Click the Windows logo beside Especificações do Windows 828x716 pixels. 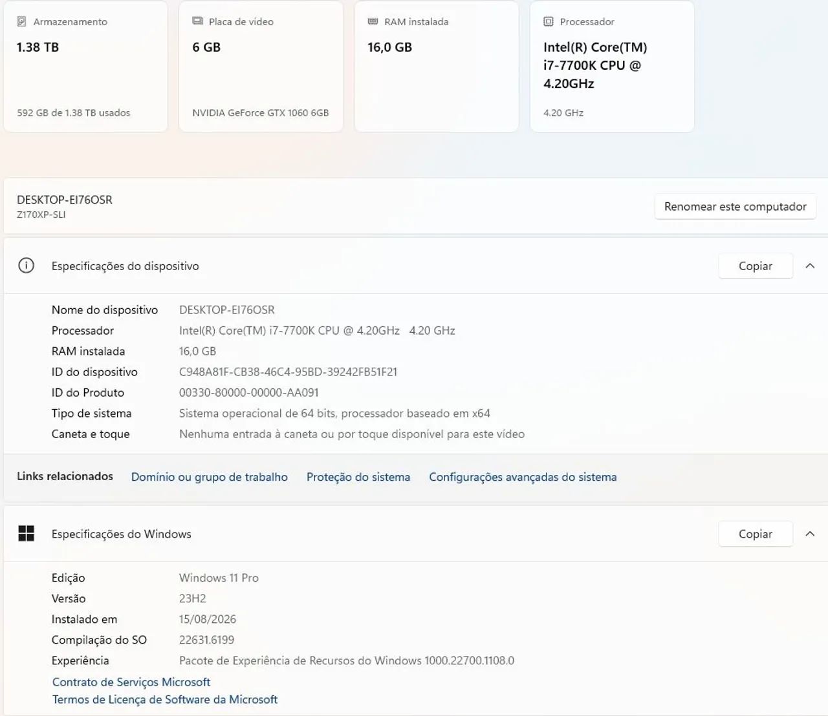click(26, 533)
